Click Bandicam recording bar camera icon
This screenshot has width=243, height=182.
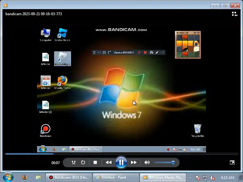pos(151,52)
